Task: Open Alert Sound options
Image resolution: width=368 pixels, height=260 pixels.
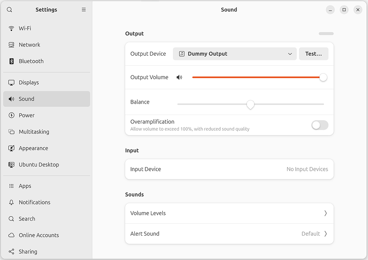Action: click(x=229, y=234)
